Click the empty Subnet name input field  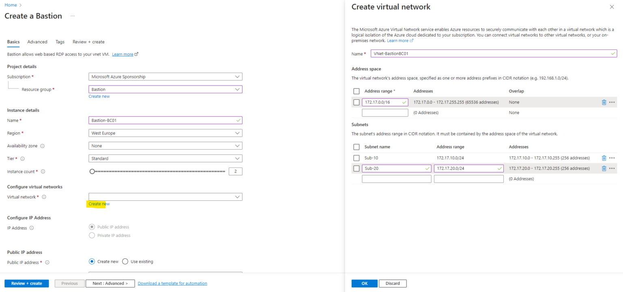tap(396, 178)
